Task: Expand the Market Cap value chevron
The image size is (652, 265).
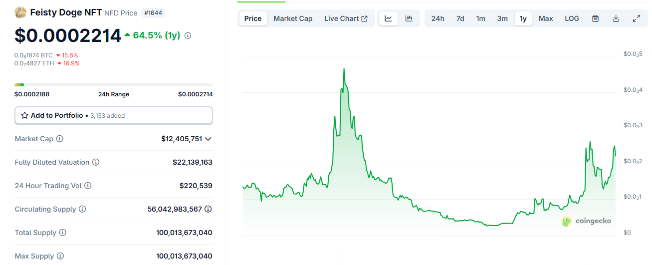Action: [x=208, y=139]
